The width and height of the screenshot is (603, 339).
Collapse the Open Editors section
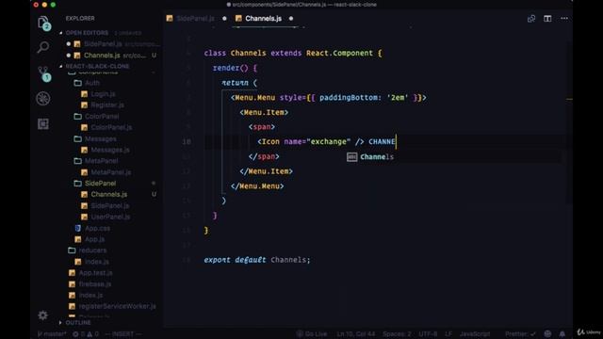[87, 33]
